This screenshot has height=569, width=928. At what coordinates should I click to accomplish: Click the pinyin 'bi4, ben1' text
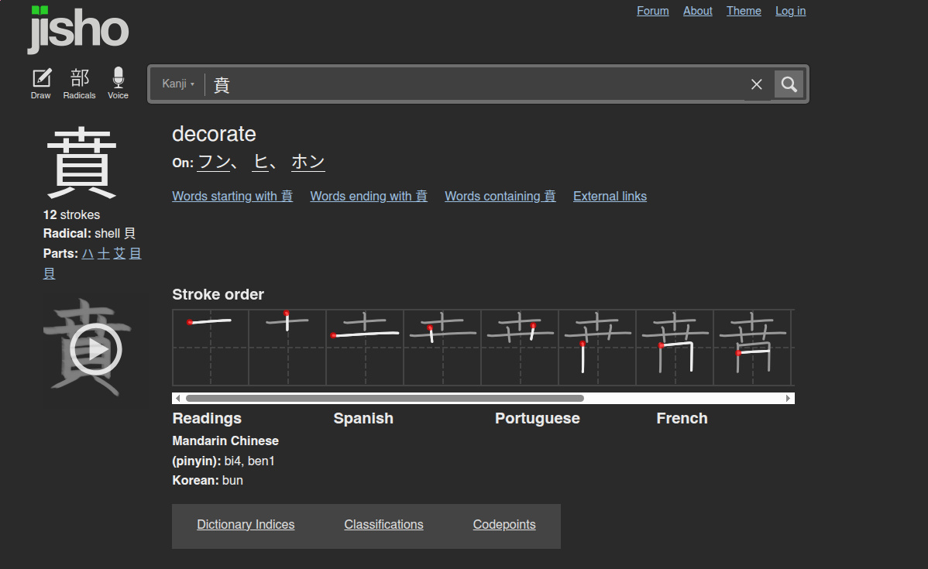click(x=249, y=461)
